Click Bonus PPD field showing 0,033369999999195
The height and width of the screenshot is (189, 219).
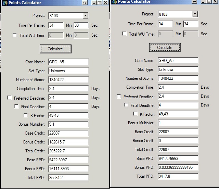178,167
